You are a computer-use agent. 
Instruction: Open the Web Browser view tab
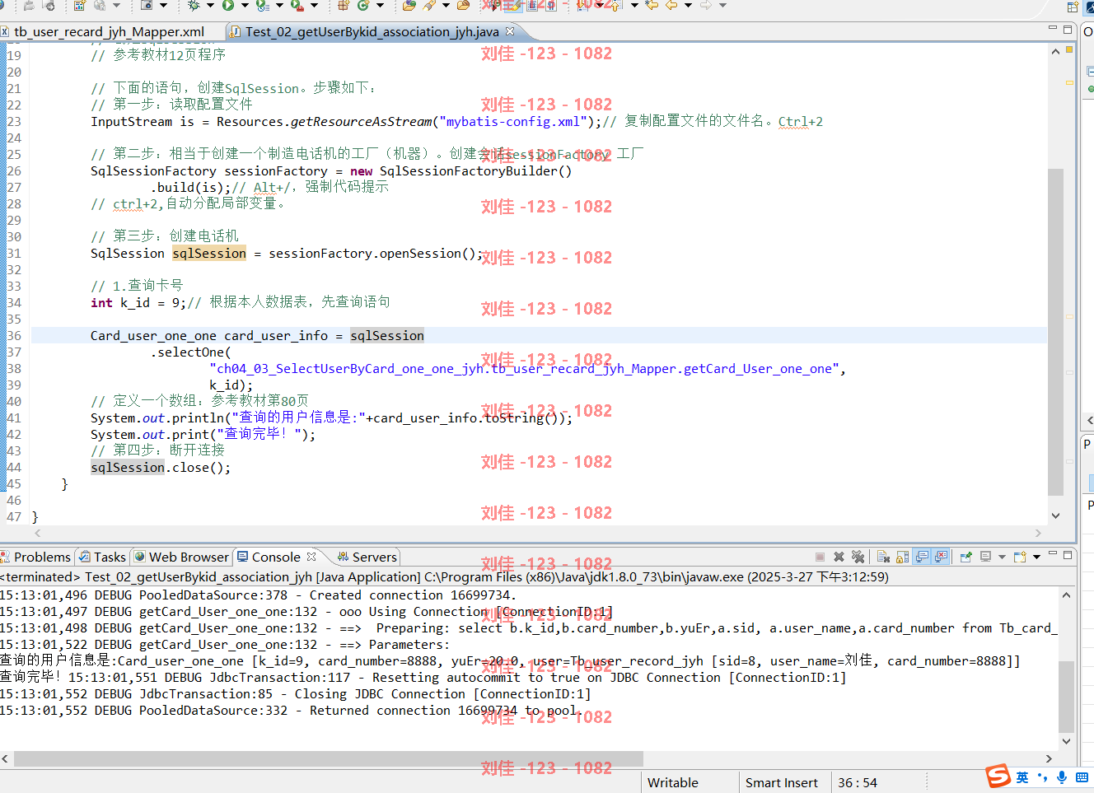point(181,557)
